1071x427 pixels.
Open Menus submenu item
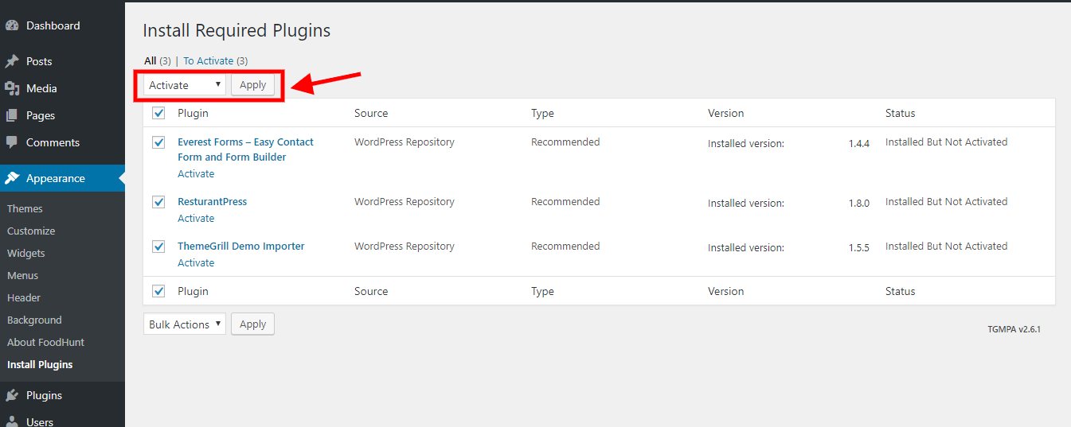23,275
